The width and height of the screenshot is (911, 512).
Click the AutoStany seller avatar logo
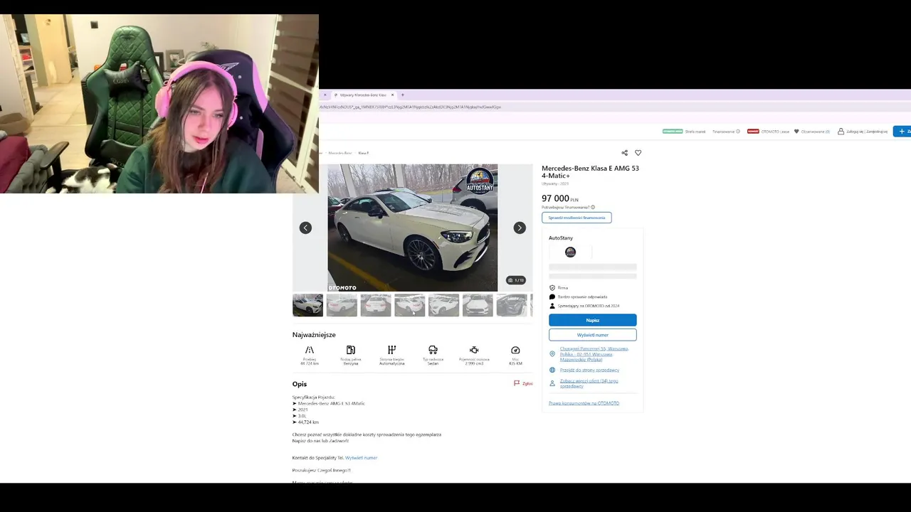pos(570,252)
